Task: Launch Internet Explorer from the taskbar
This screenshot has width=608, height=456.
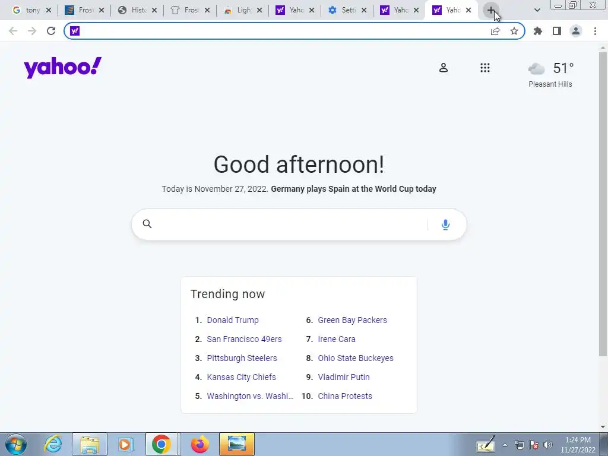Action: (x=53, y=444)
